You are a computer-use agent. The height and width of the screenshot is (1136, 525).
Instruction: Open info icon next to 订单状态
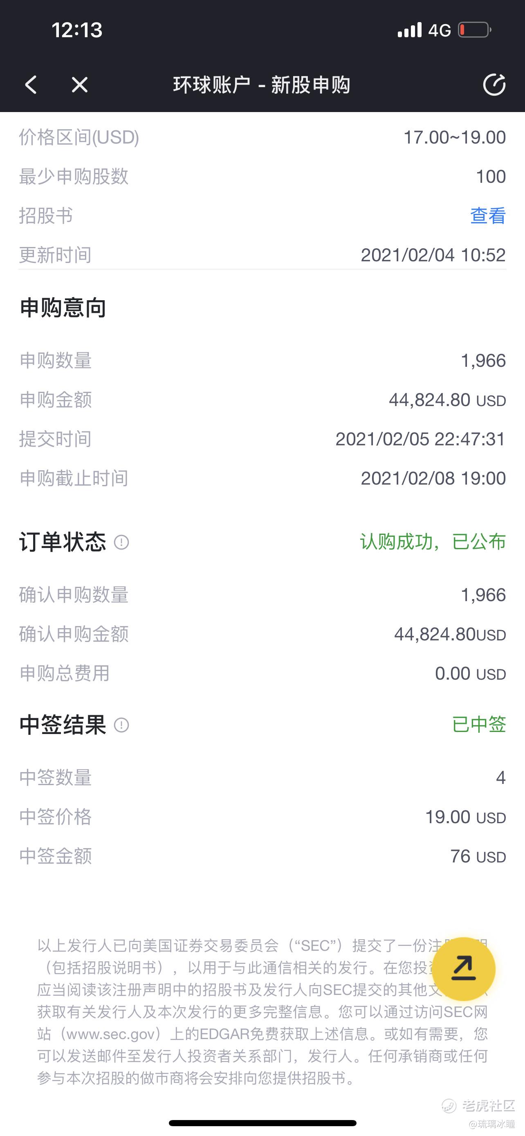coord(121,542)
